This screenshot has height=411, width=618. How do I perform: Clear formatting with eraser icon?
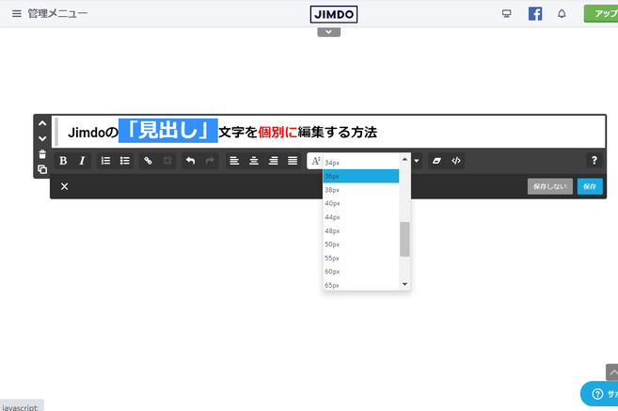click(x=436, y=161)
